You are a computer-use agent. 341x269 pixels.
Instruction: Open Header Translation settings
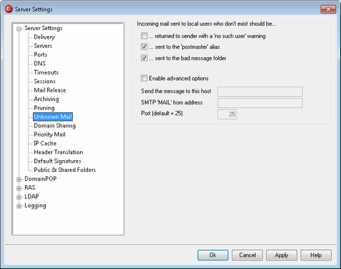tap(58, 152)
